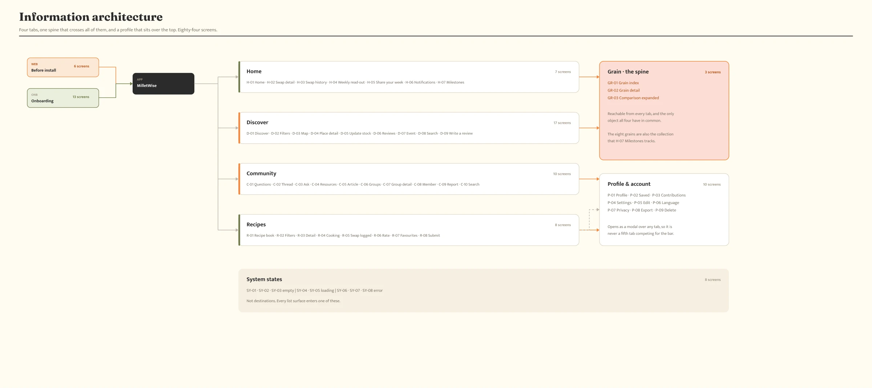Click the "Community" card title
Viewport: 872px width, 388px height.
(x=261, y=173)
